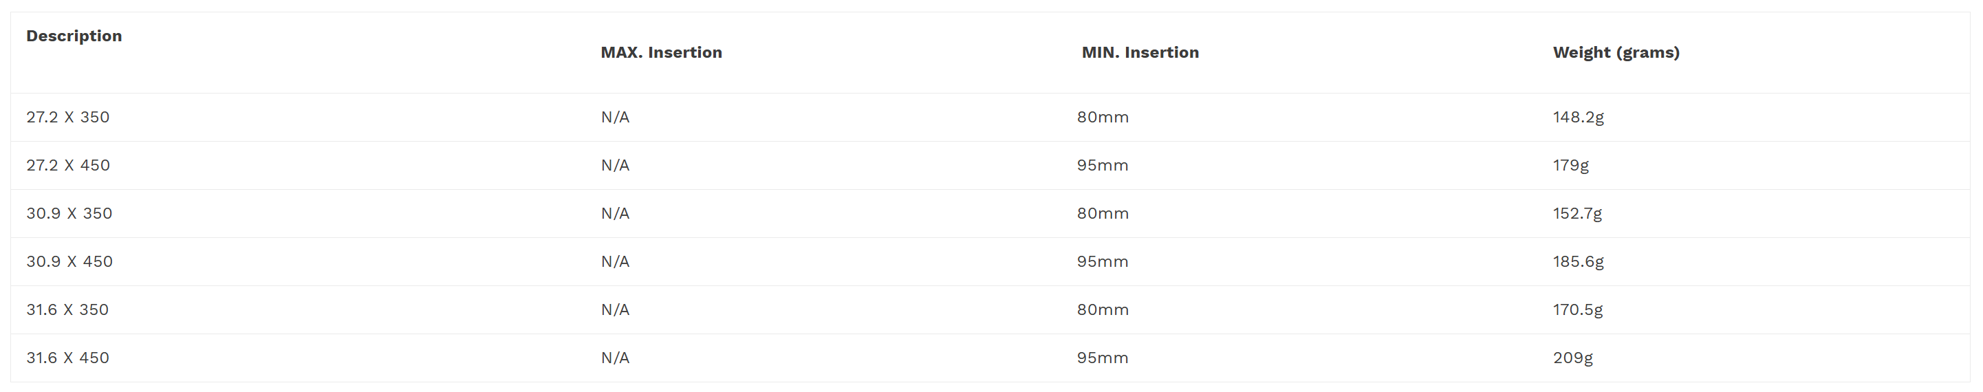Image resolution: width=1983 pixels, height=392 pixels.
Task: Click the 152.7g weight value
Action: coord(1577,213)
